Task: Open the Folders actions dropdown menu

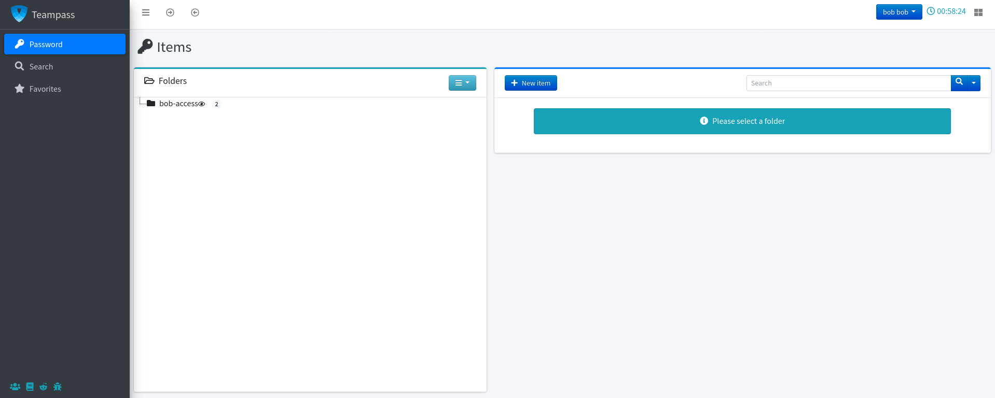Action: click(x=462, y=83)
